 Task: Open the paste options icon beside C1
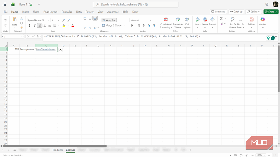(60, 50)
